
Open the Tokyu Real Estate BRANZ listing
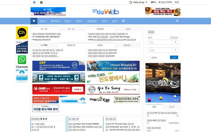click(84, 124)
